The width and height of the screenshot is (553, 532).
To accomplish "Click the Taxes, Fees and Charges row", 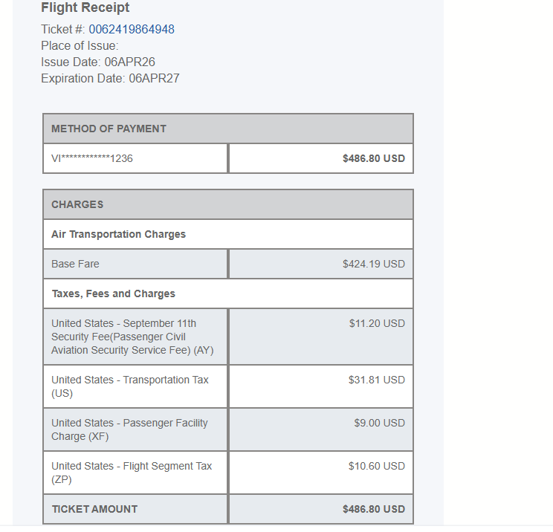I will [x=113, y=293].
